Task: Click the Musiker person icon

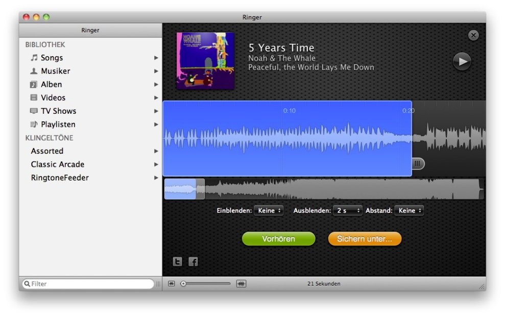Action: coord(34,71)
